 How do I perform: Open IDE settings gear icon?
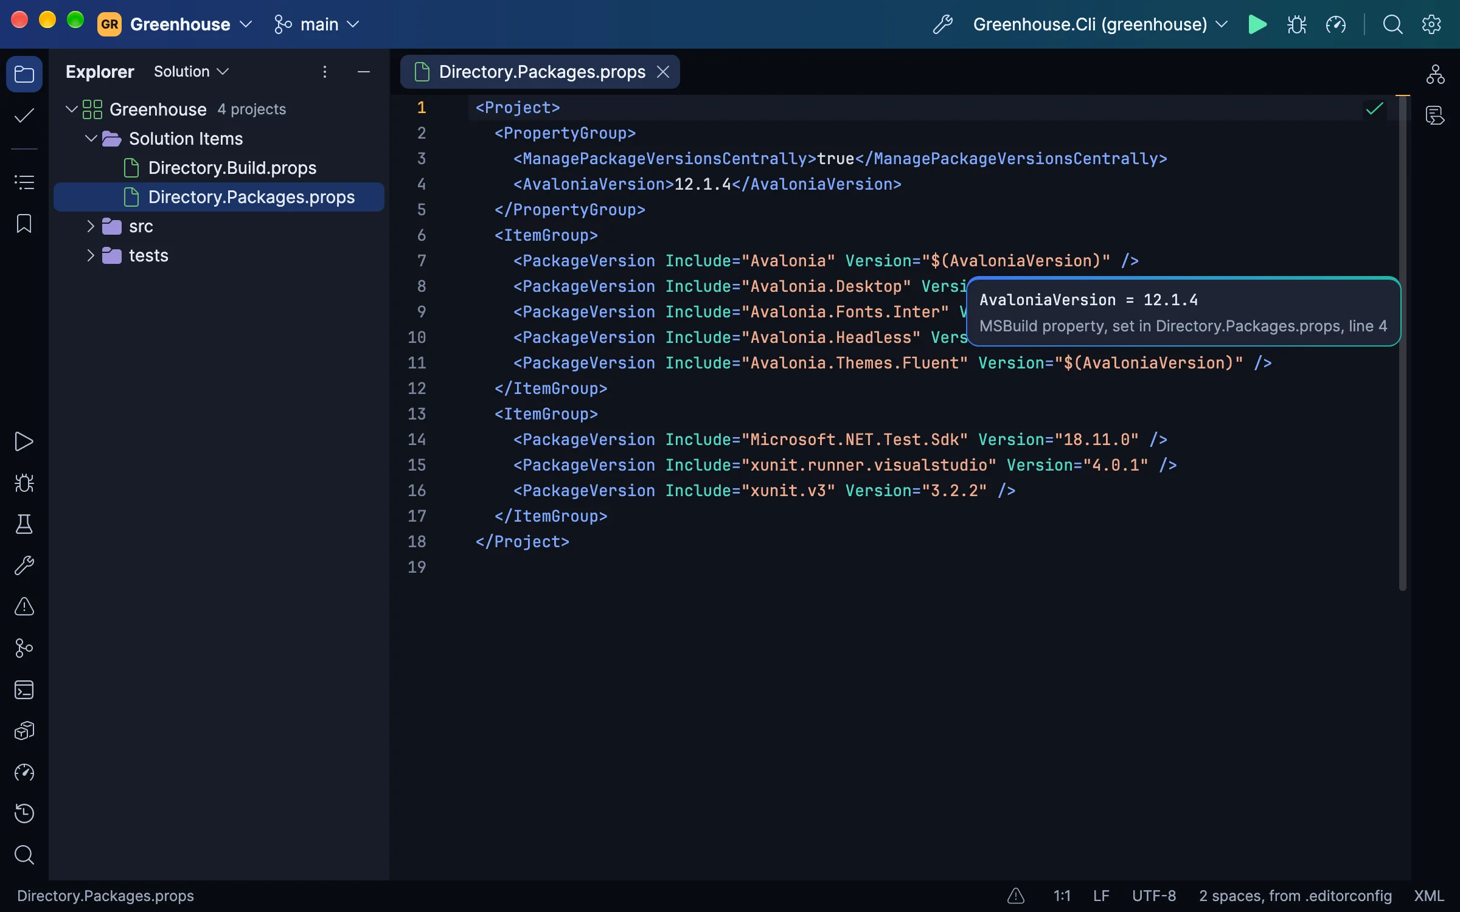coord(1431,24)
